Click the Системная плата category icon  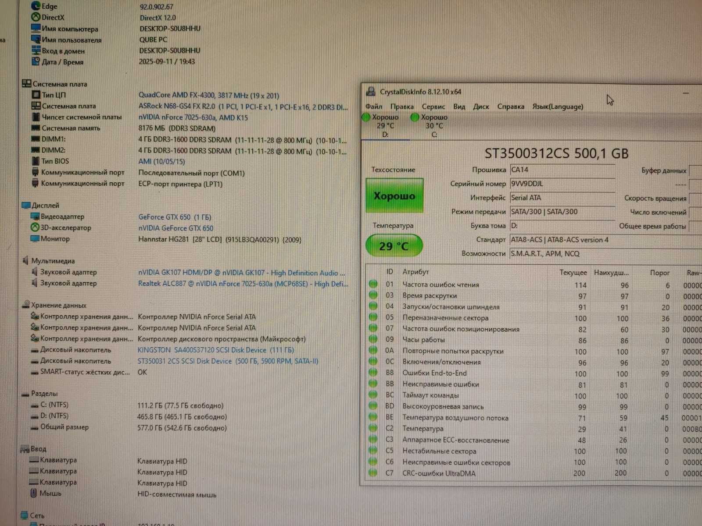(x=27, y=83)
